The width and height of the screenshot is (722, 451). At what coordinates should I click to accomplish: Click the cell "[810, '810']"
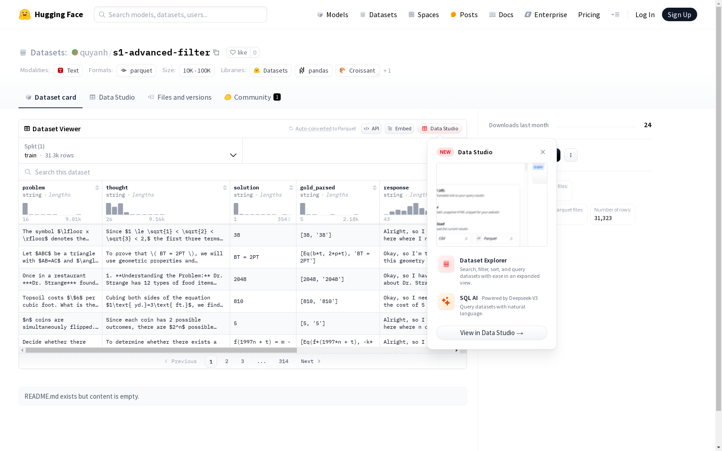coord(338,301)
